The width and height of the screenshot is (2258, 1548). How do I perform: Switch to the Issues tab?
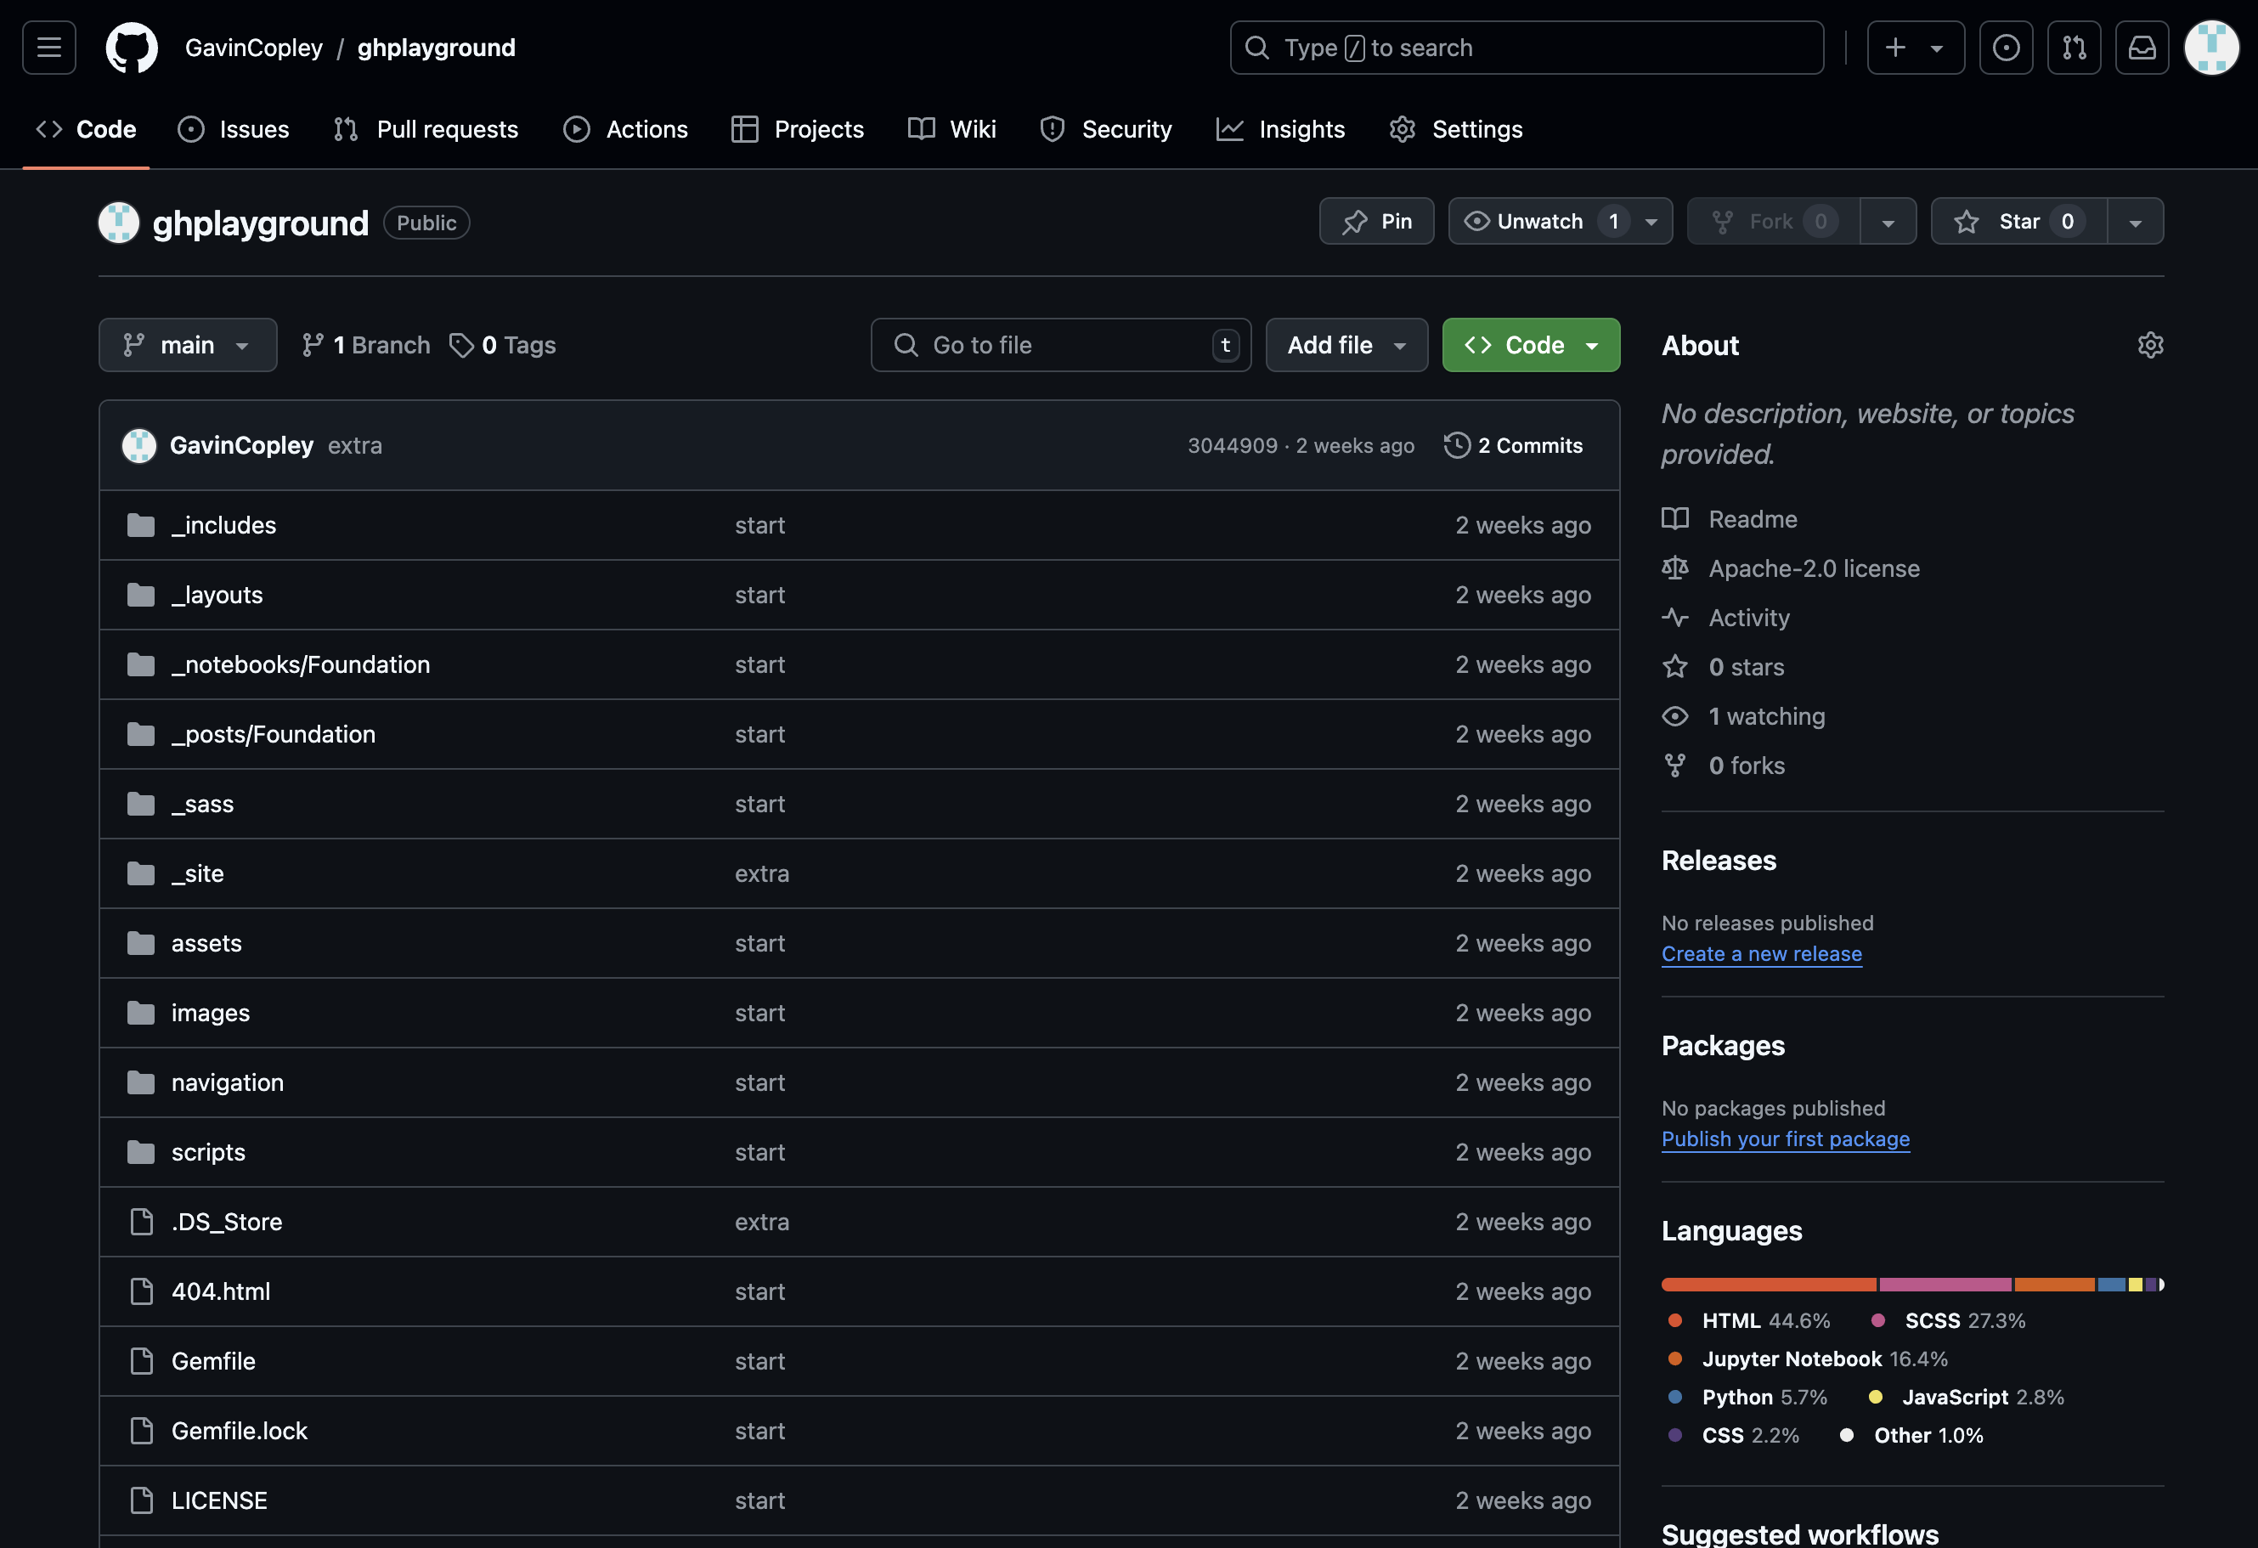[234, 129]
